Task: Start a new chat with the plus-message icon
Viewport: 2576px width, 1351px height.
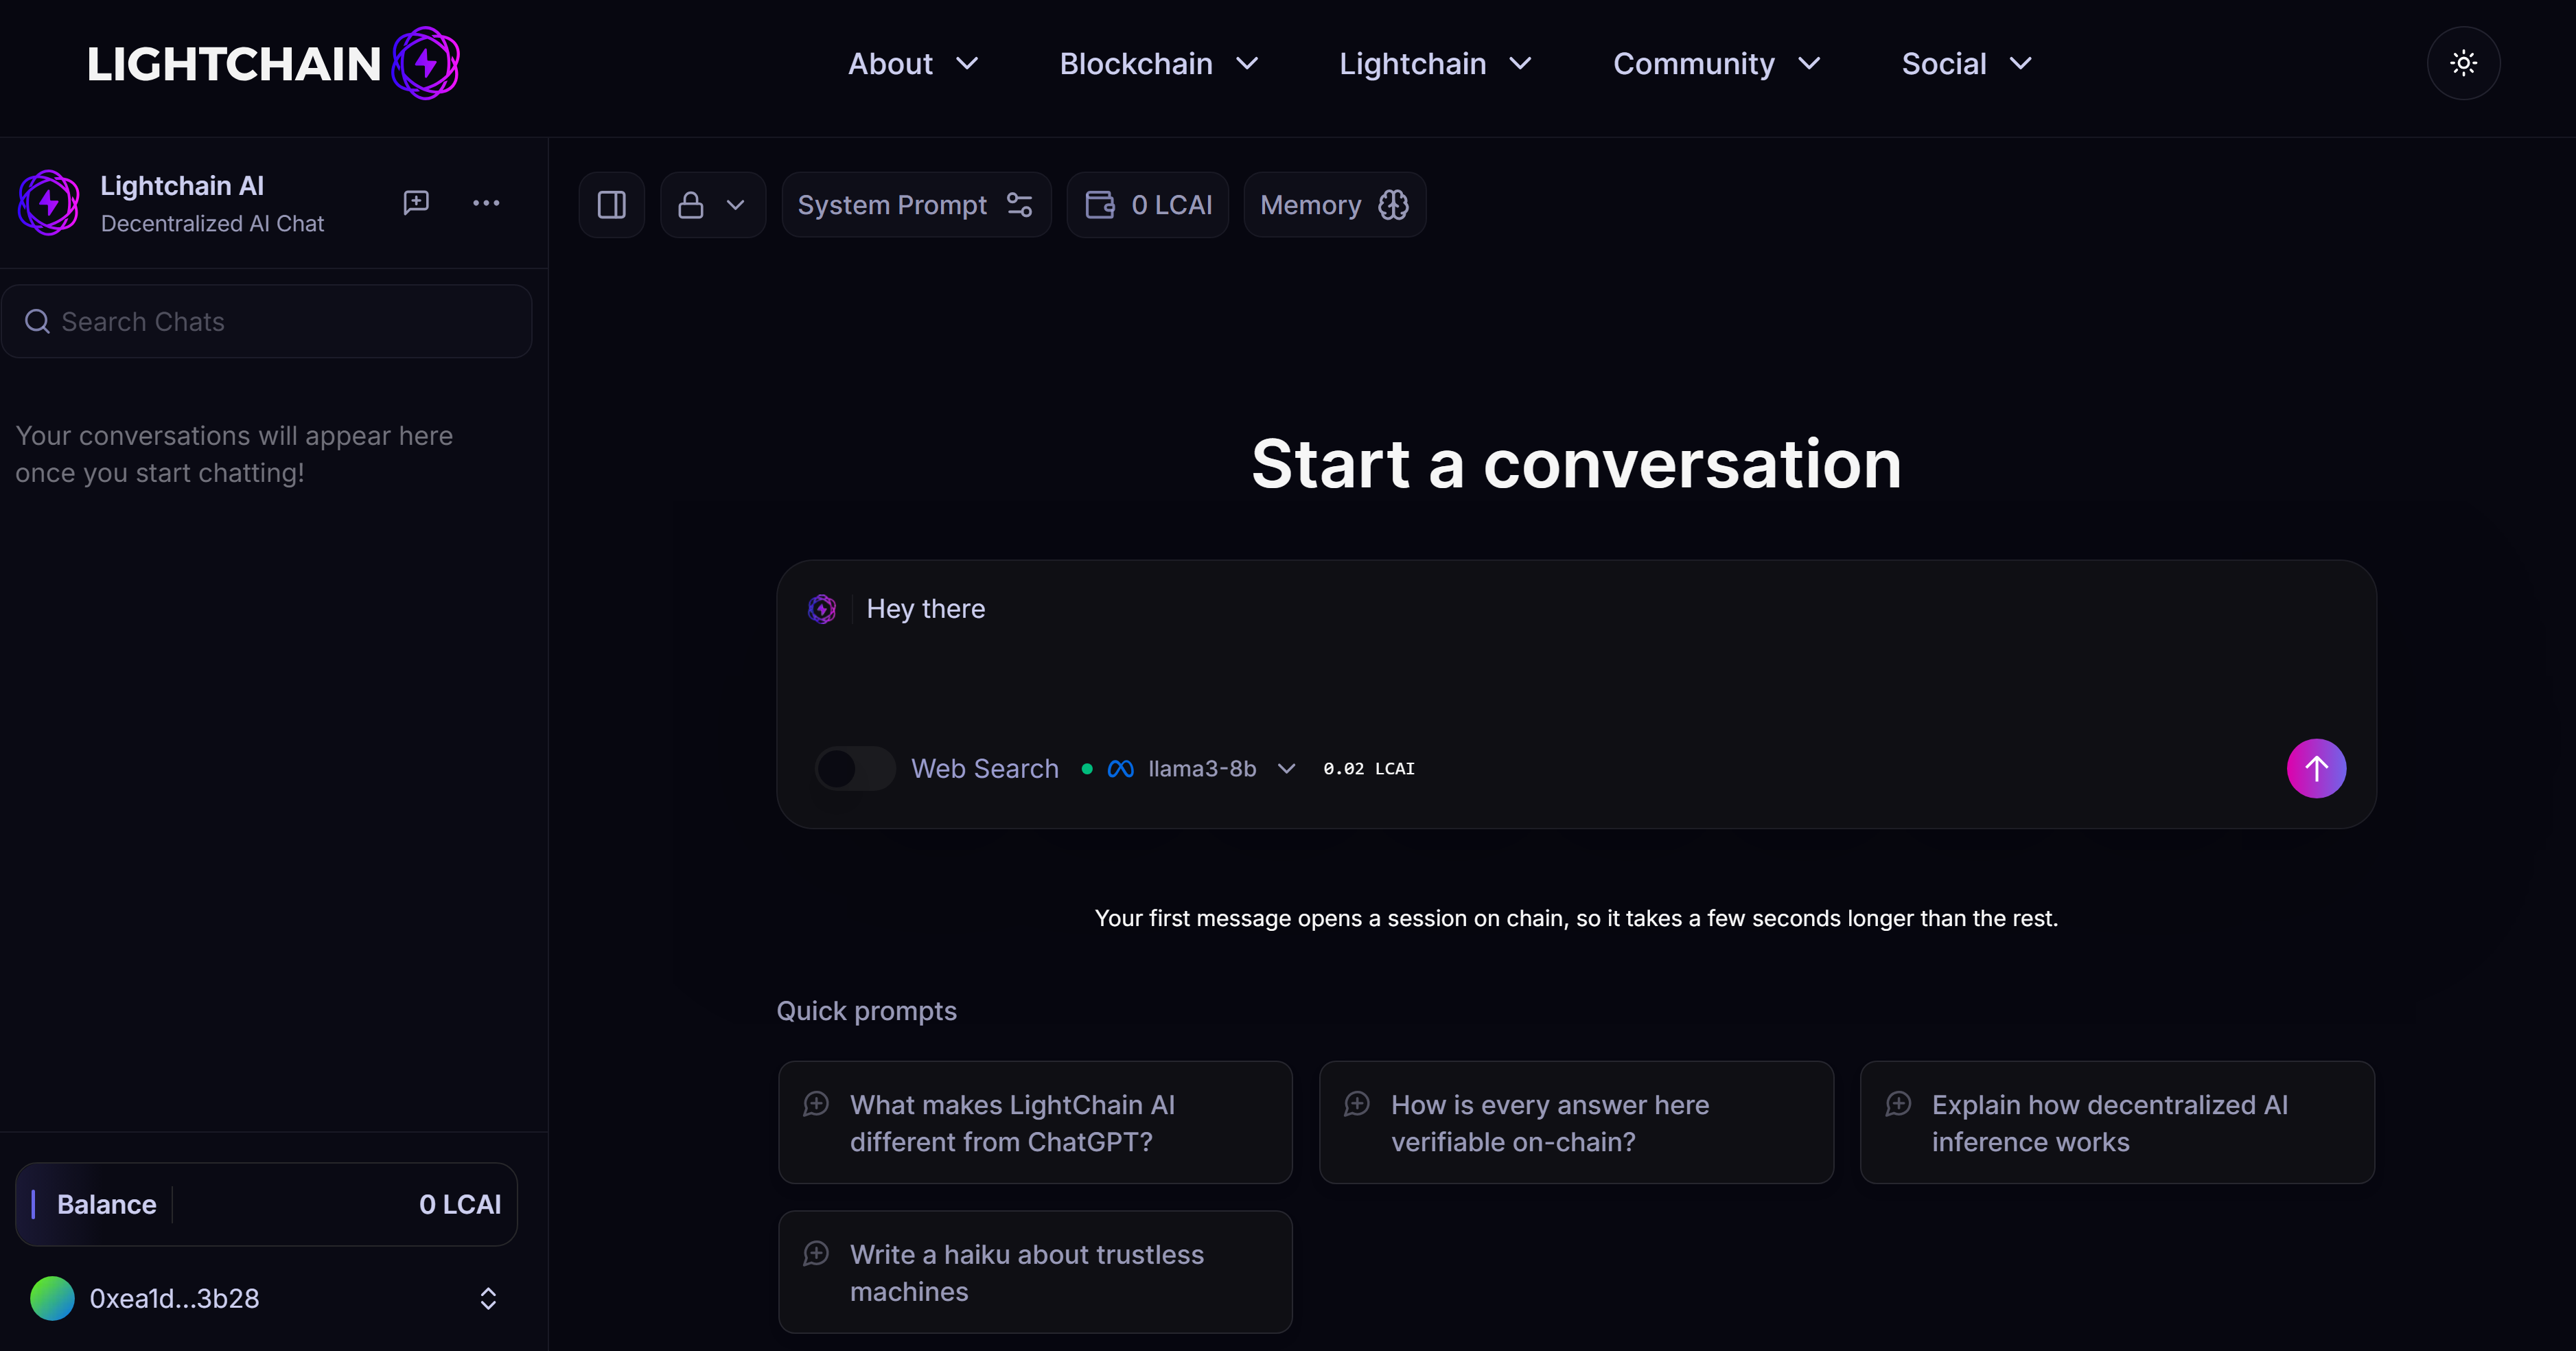Action: 416,203
